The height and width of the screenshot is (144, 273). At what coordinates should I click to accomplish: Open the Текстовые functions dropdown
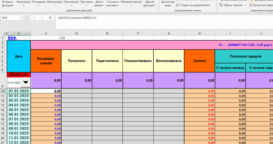[x=86, y=4]
